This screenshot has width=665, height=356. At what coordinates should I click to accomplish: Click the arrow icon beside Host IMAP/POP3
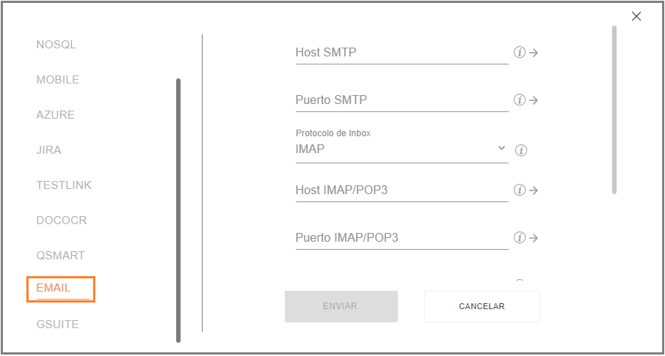click(534, 190)
